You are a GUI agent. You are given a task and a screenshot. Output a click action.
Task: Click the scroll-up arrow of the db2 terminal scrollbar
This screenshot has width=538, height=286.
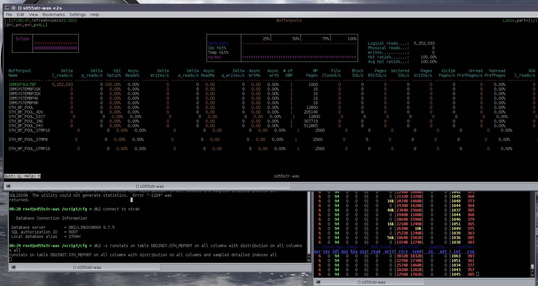click(x=309, y=256)
